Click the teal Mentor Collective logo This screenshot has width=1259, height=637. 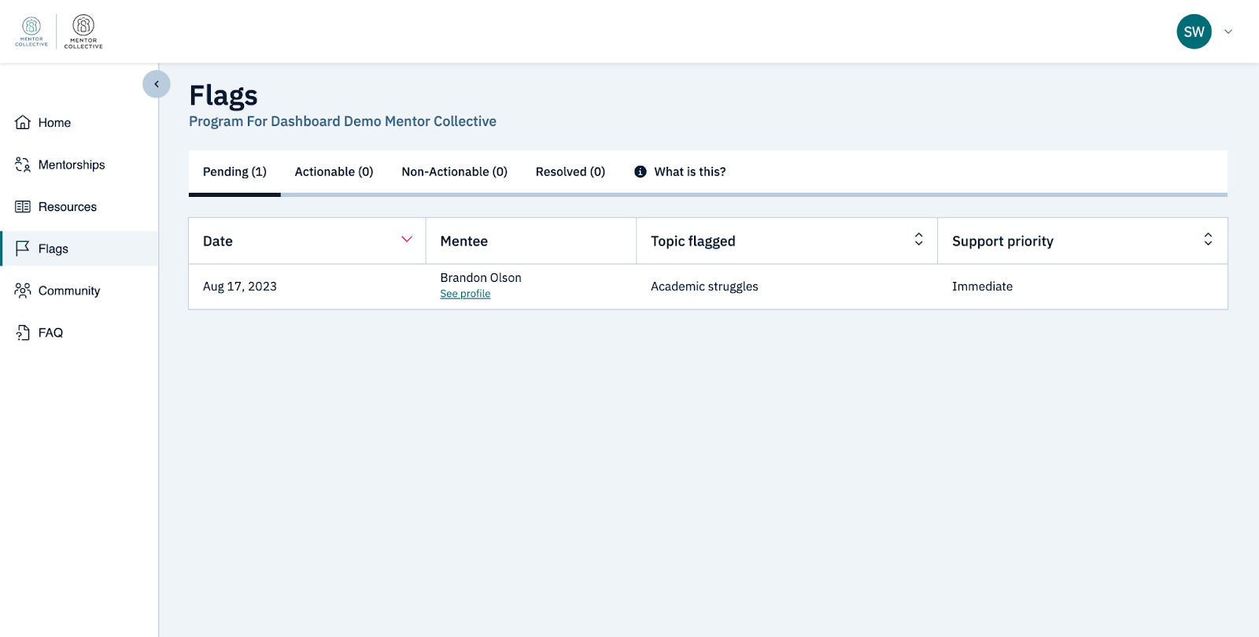[31, 31]
